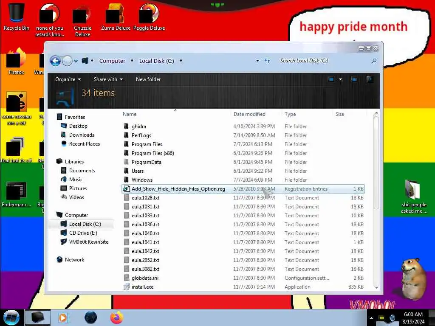Sort by the Date modified column header
Screen dimensions: 435x326
[x=249, y=114]
